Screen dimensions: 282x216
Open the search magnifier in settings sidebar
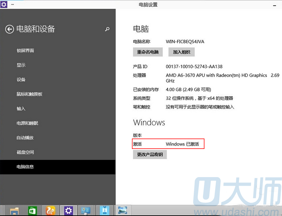coord(107,29)
